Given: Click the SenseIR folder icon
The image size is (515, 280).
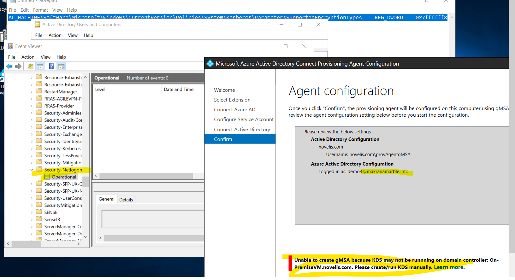Looking at the screenshot, I should [39, 219].
